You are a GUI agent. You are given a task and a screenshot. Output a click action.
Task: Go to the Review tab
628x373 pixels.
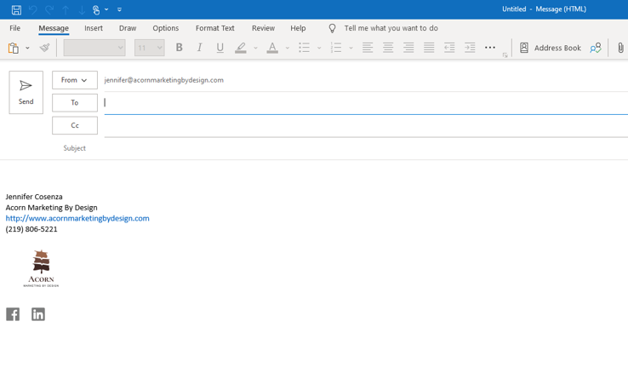263,28
